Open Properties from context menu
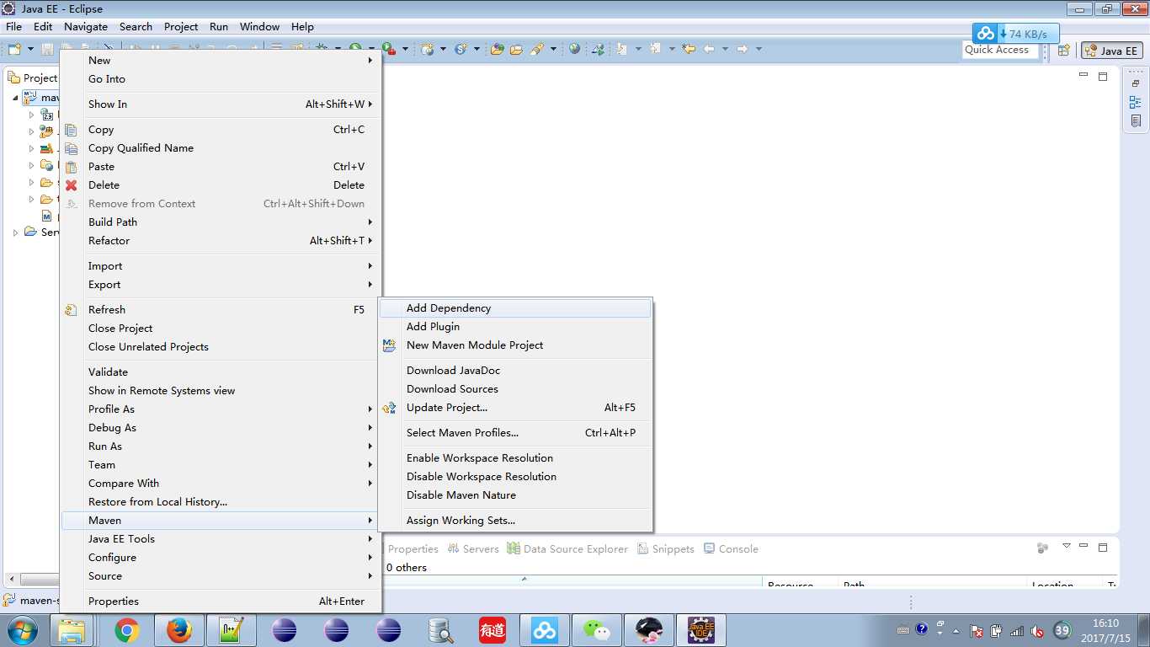 [220, 602]
